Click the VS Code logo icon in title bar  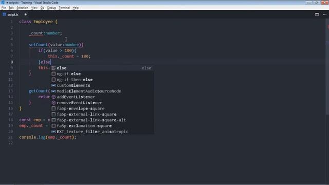3,2
